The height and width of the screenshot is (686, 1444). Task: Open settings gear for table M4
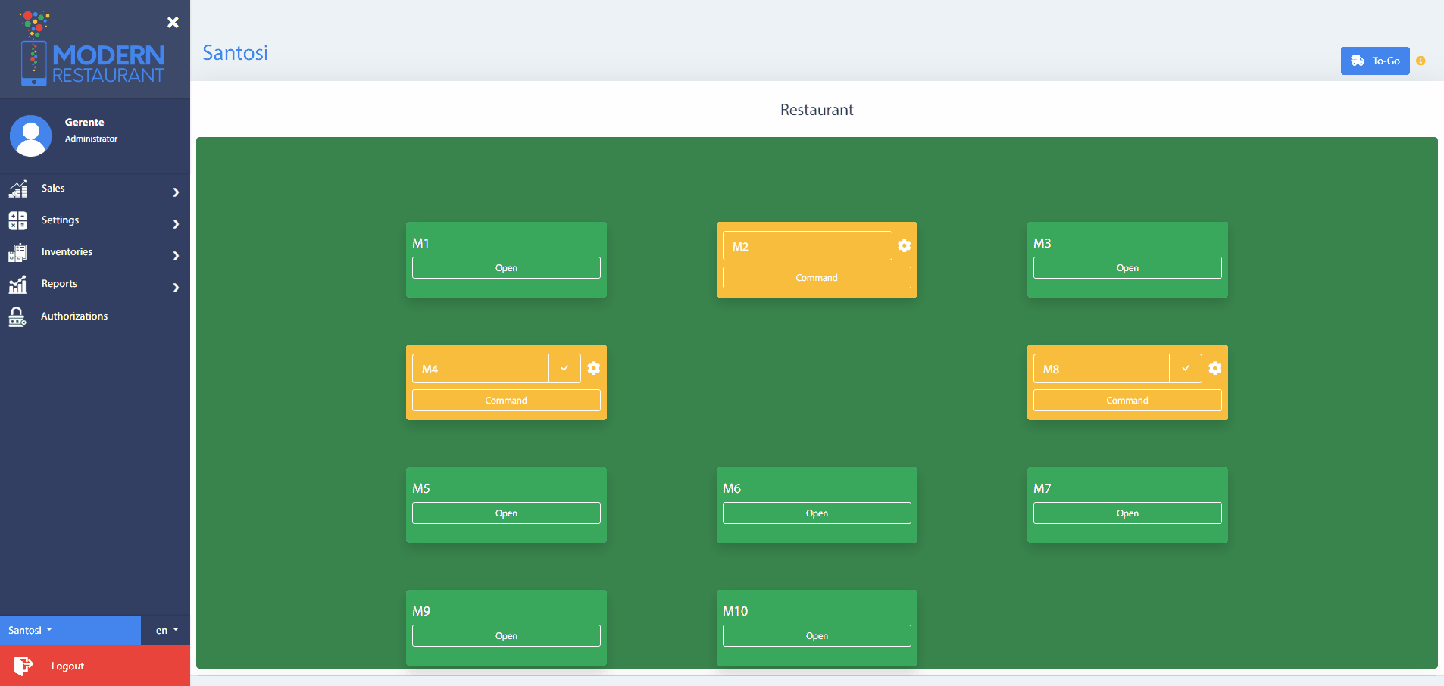point(593,368)
